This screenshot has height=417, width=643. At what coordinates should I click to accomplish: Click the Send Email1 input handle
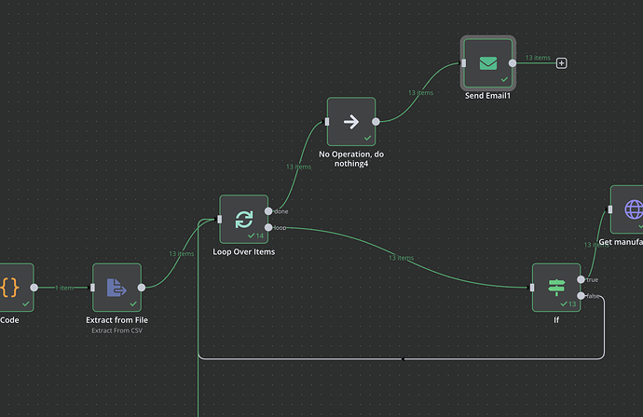click(464, 63)
